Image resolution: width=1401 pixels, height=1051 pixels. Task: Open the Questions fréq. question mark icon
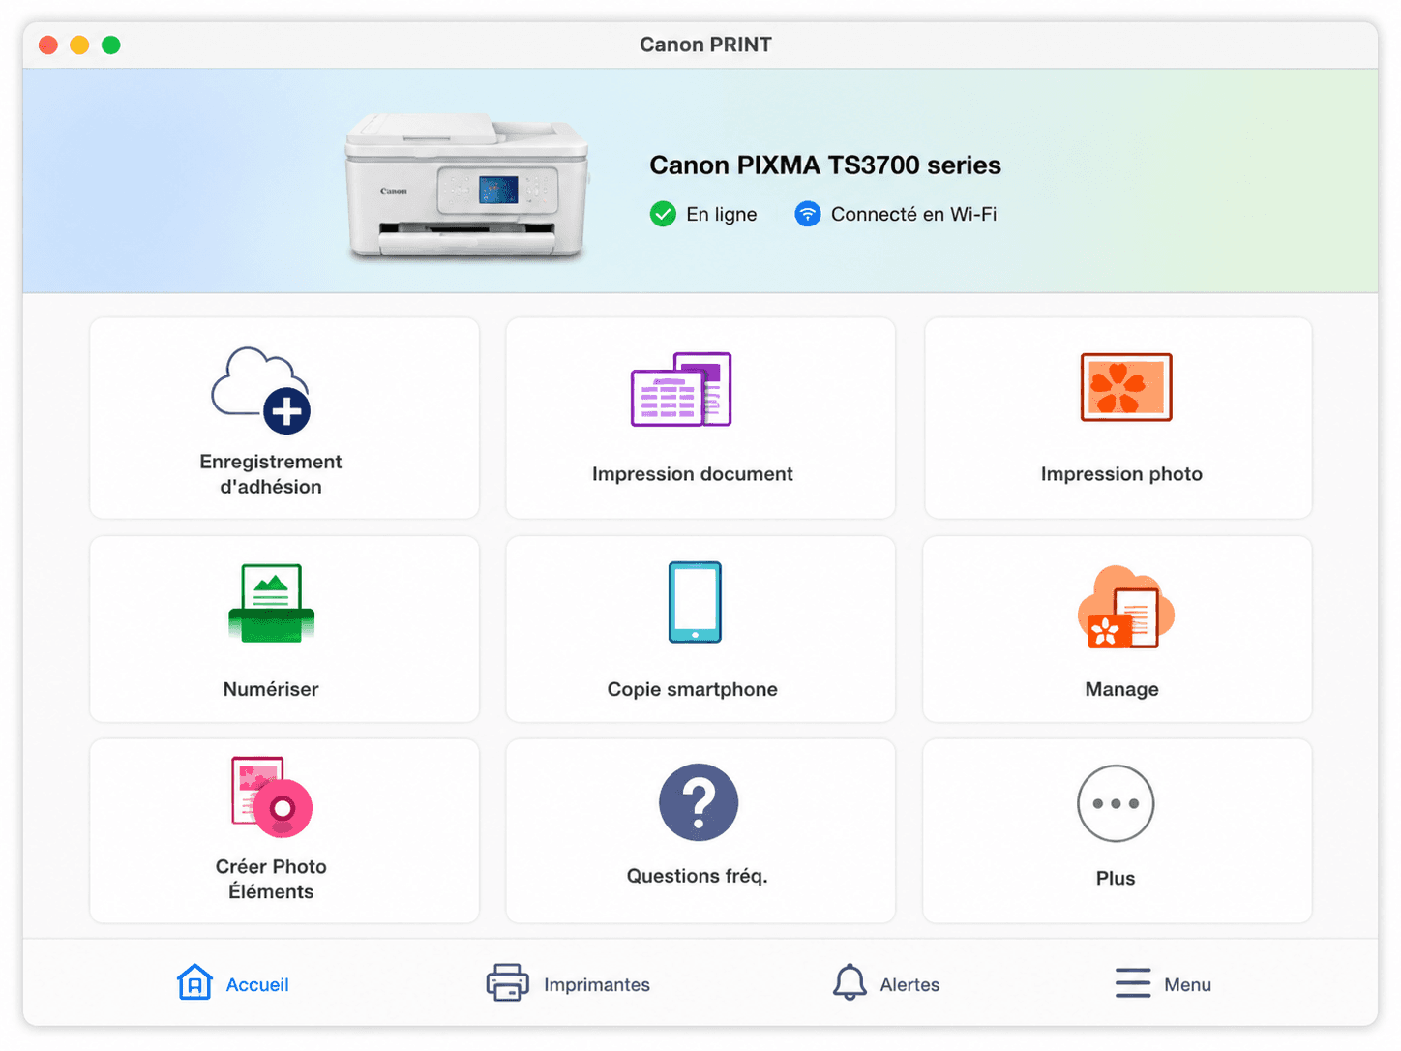coord(699,802)
